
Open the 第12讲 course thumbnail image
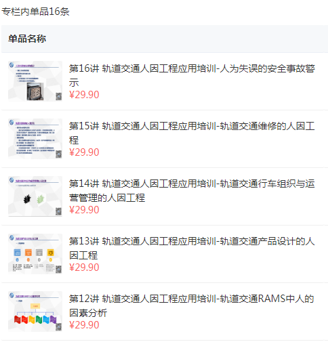click(x=35, y=312)
